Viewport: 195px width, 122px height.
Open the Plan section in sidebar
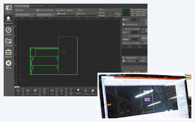pyautogui.click(x=8, y=9)
